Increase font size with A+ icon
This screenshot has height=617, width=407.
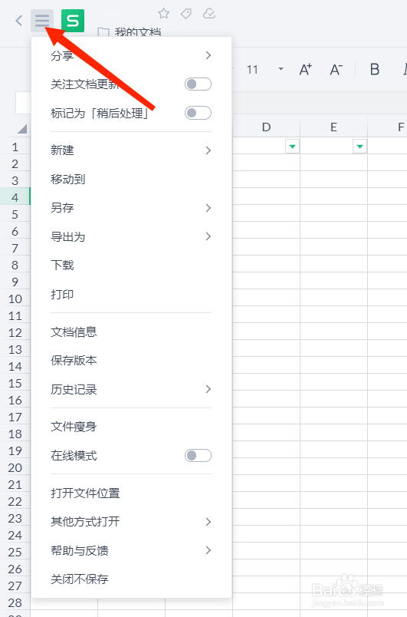(x=305, y=70)
